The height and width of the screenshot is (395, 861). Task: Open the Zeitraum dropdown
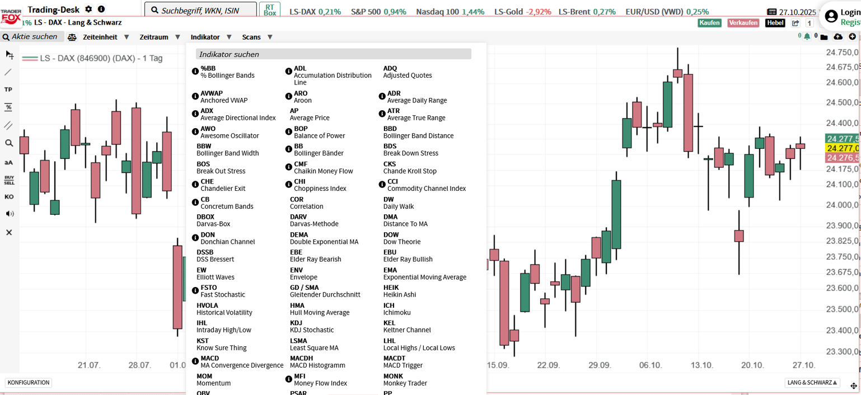pyautogui.click(x=160, y=37)
